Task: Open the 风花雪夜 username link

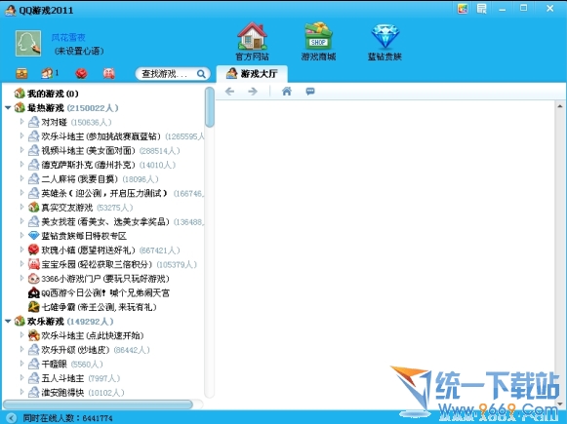Action: click(x=68, y=37)
